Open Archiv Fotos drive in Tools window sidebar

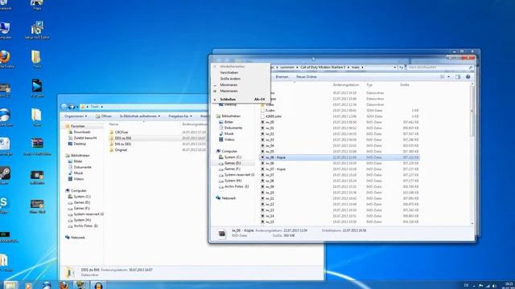coord(86,226)
